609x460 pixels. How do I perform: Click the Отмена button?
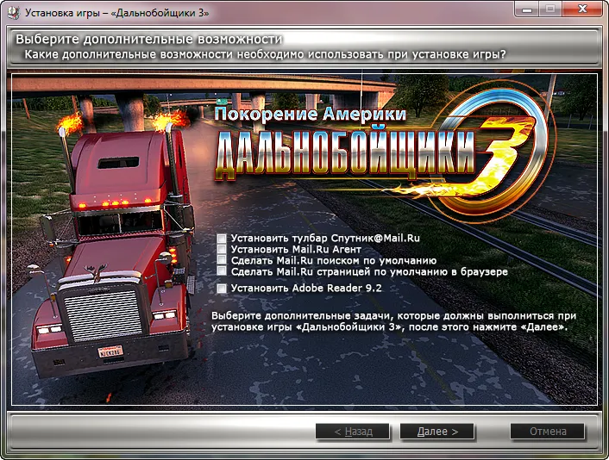[x=547, y=431]
